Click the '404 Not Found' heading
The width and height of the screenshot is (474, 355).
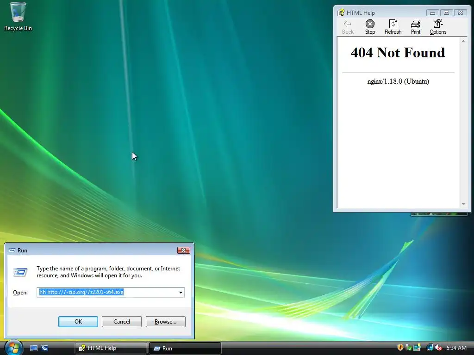pyautogui.click(x=398, y=53)
